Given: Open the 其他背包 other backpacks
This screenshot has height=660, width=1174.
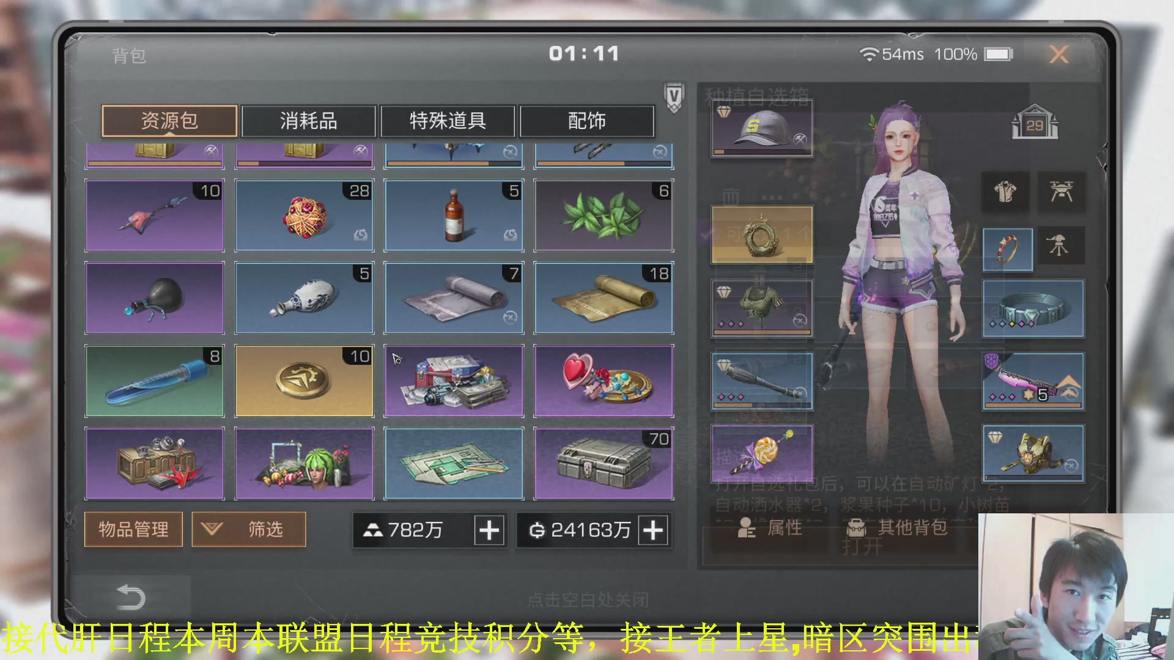Looking at the screenshot, I should pyautogui.click(x=898, y=527).
